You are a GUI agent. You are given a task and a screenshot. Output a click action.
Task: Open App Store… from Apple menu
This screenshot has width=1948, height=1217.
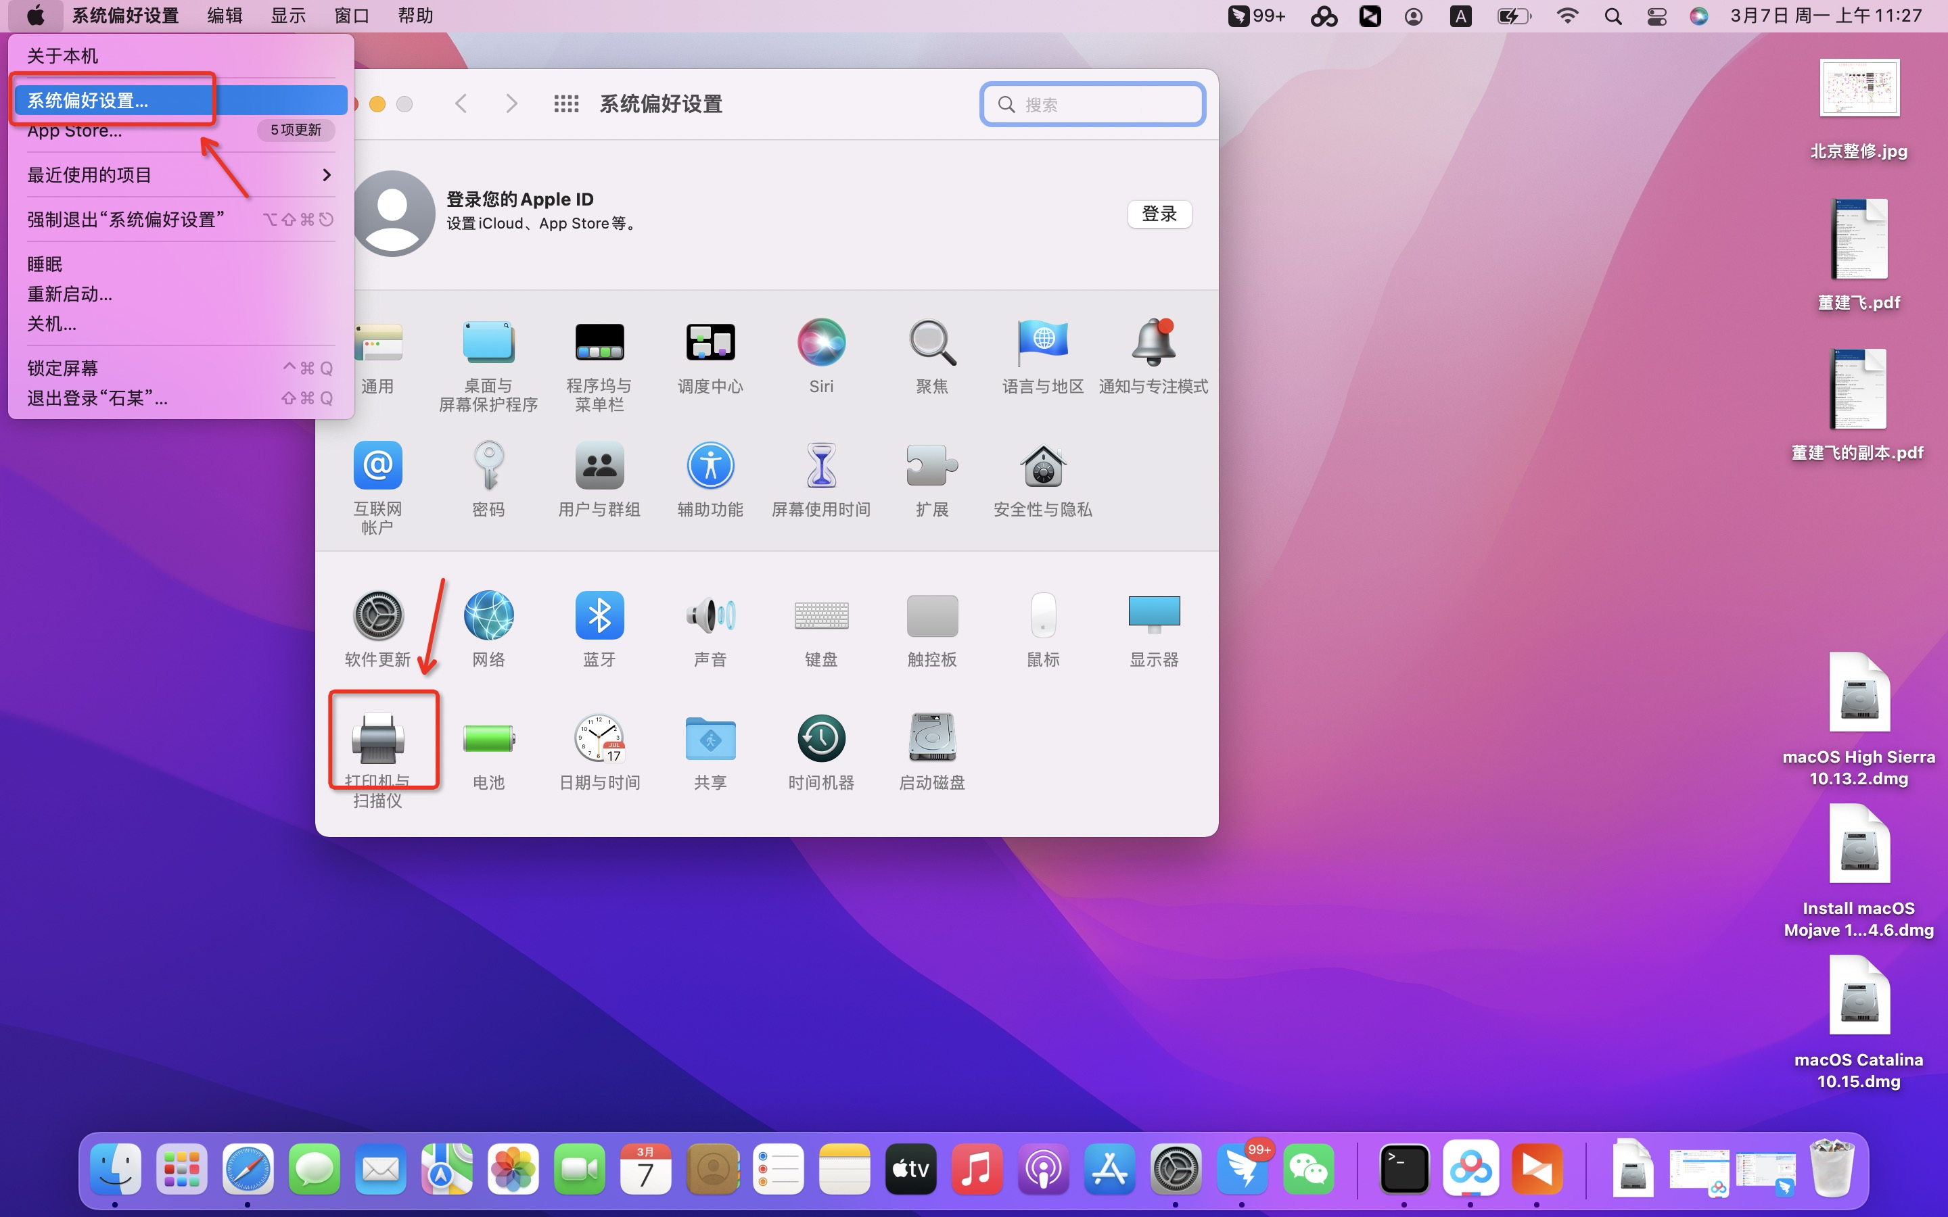tap(181, 130)
